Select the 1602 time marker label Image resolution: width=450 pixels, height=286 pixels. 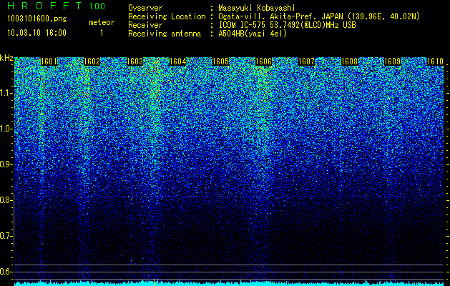coord(92,61)
